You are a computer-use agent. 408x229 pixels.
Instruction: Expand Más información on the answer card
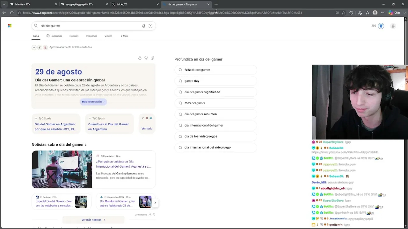[93, 102]
